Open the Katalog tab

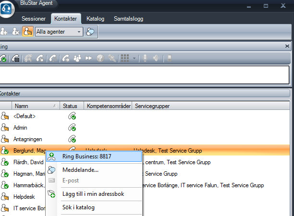pos(95,19)
